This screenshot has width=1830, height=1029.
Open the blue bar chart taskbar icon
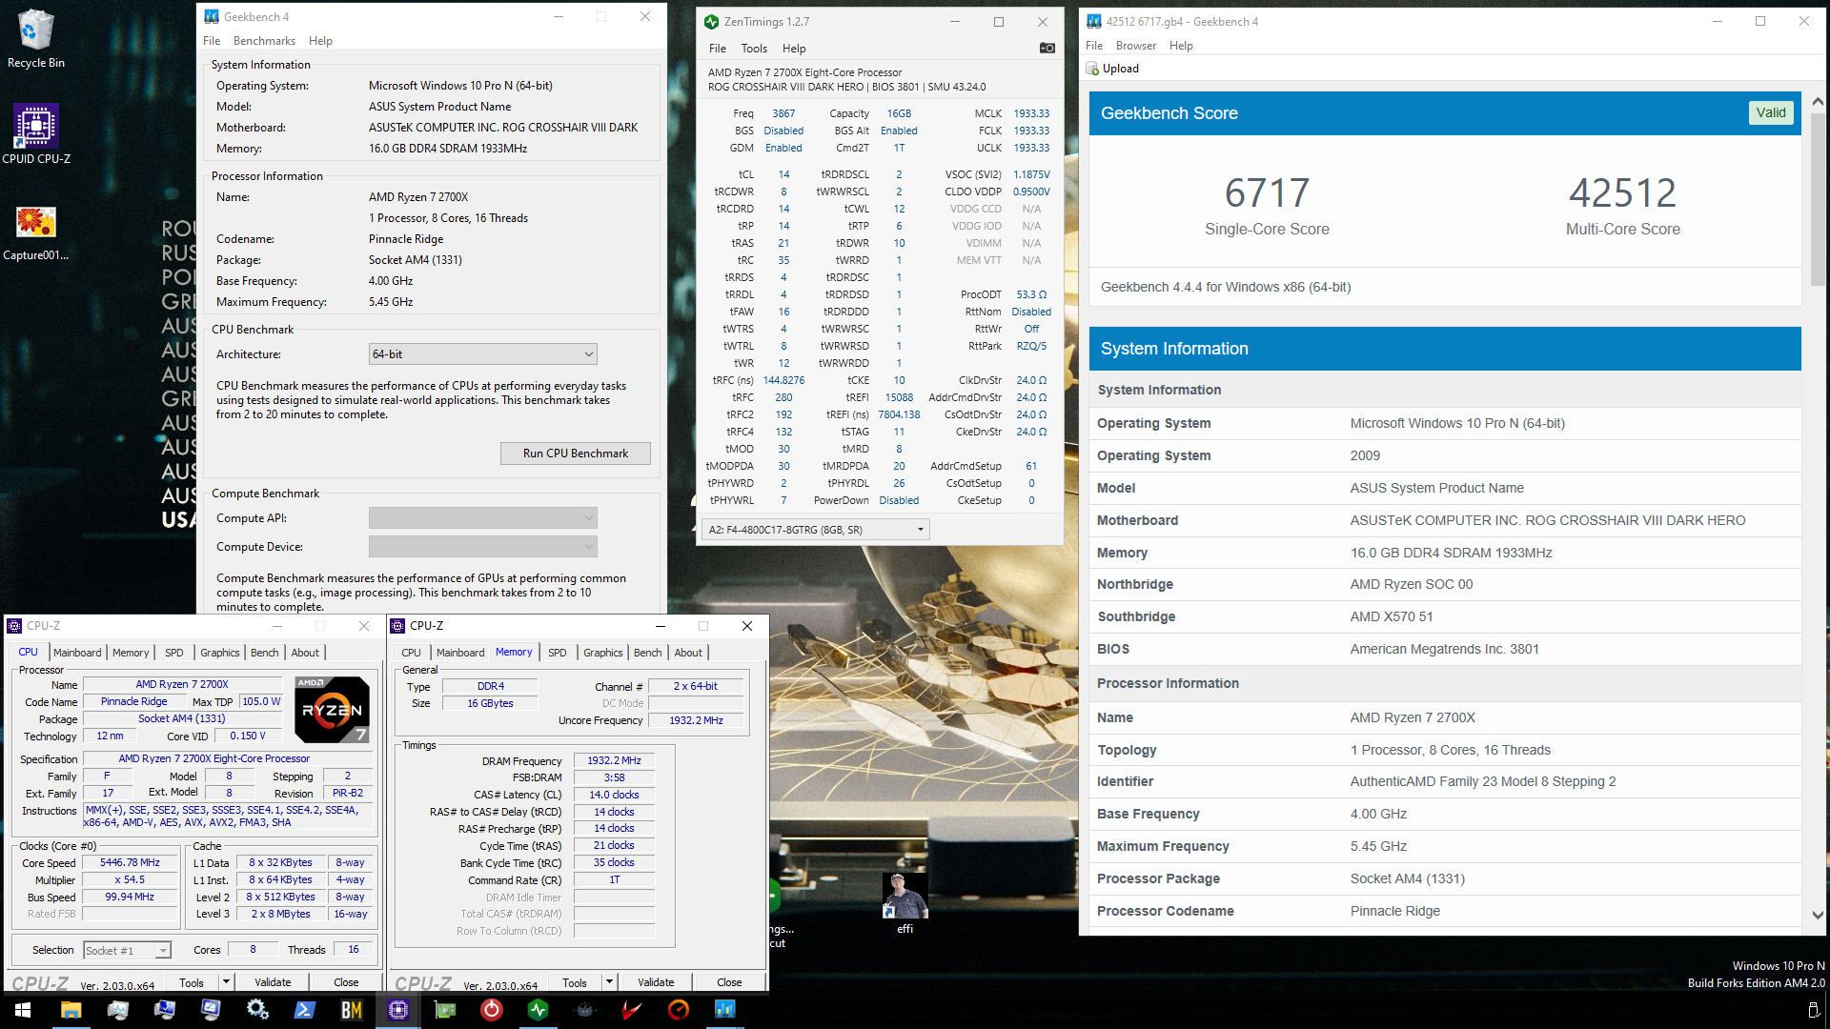click(725, 1010)
